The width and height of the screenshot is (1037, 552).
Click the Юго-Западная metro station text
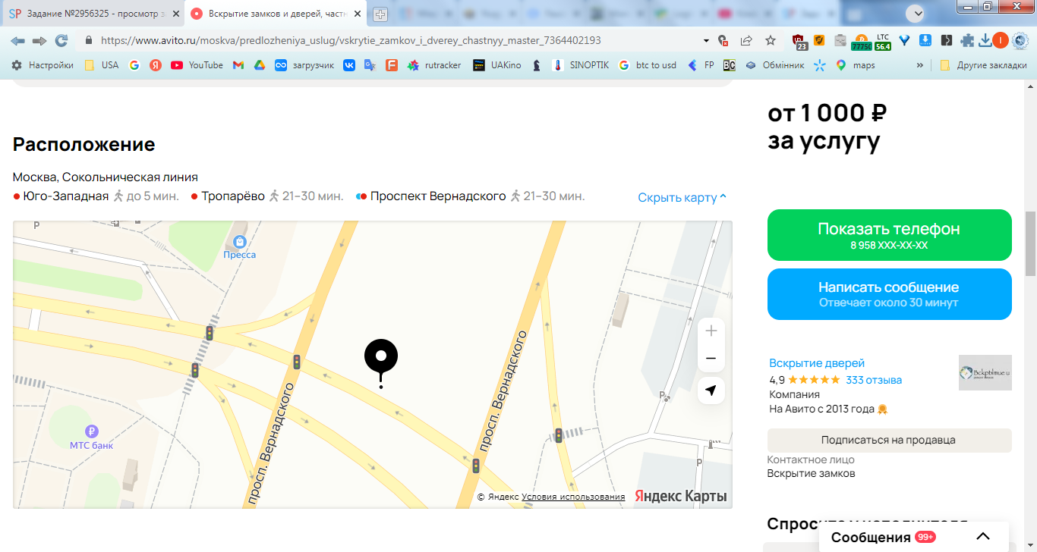66,196
